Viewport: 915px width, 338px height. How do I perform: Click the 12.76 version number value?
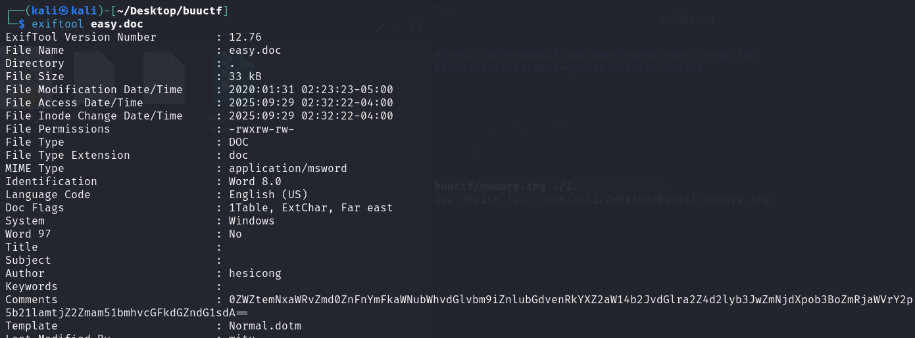click(x=245, y=37)
